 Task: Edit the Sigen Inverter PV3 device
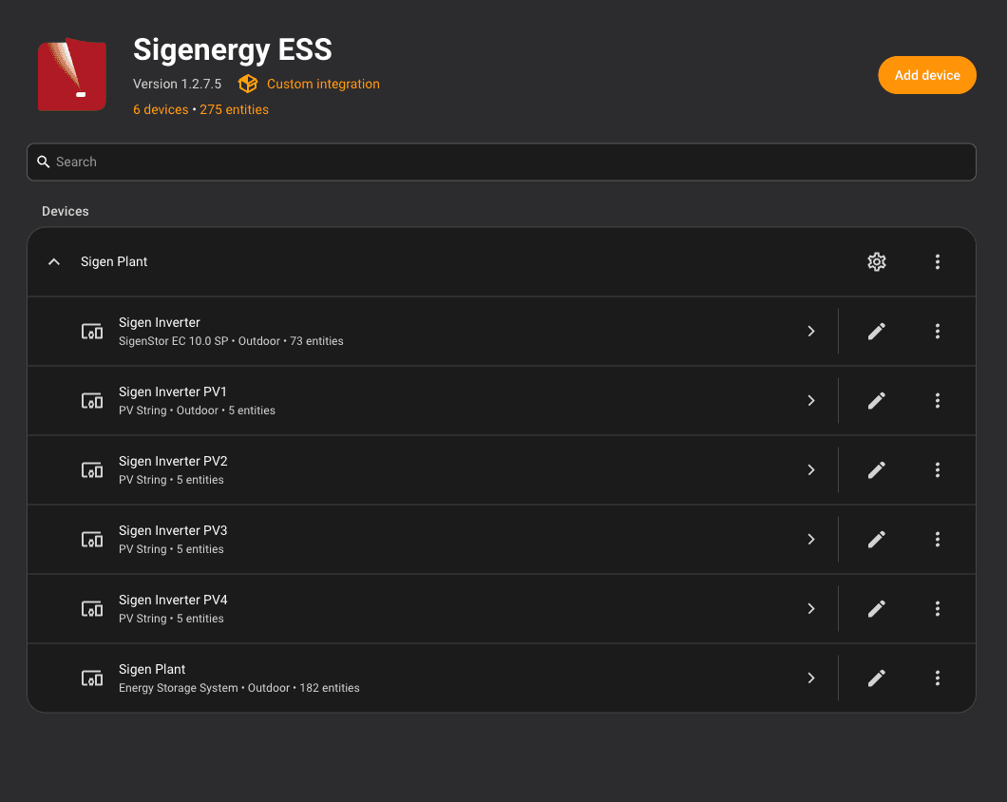pos(877,539)
